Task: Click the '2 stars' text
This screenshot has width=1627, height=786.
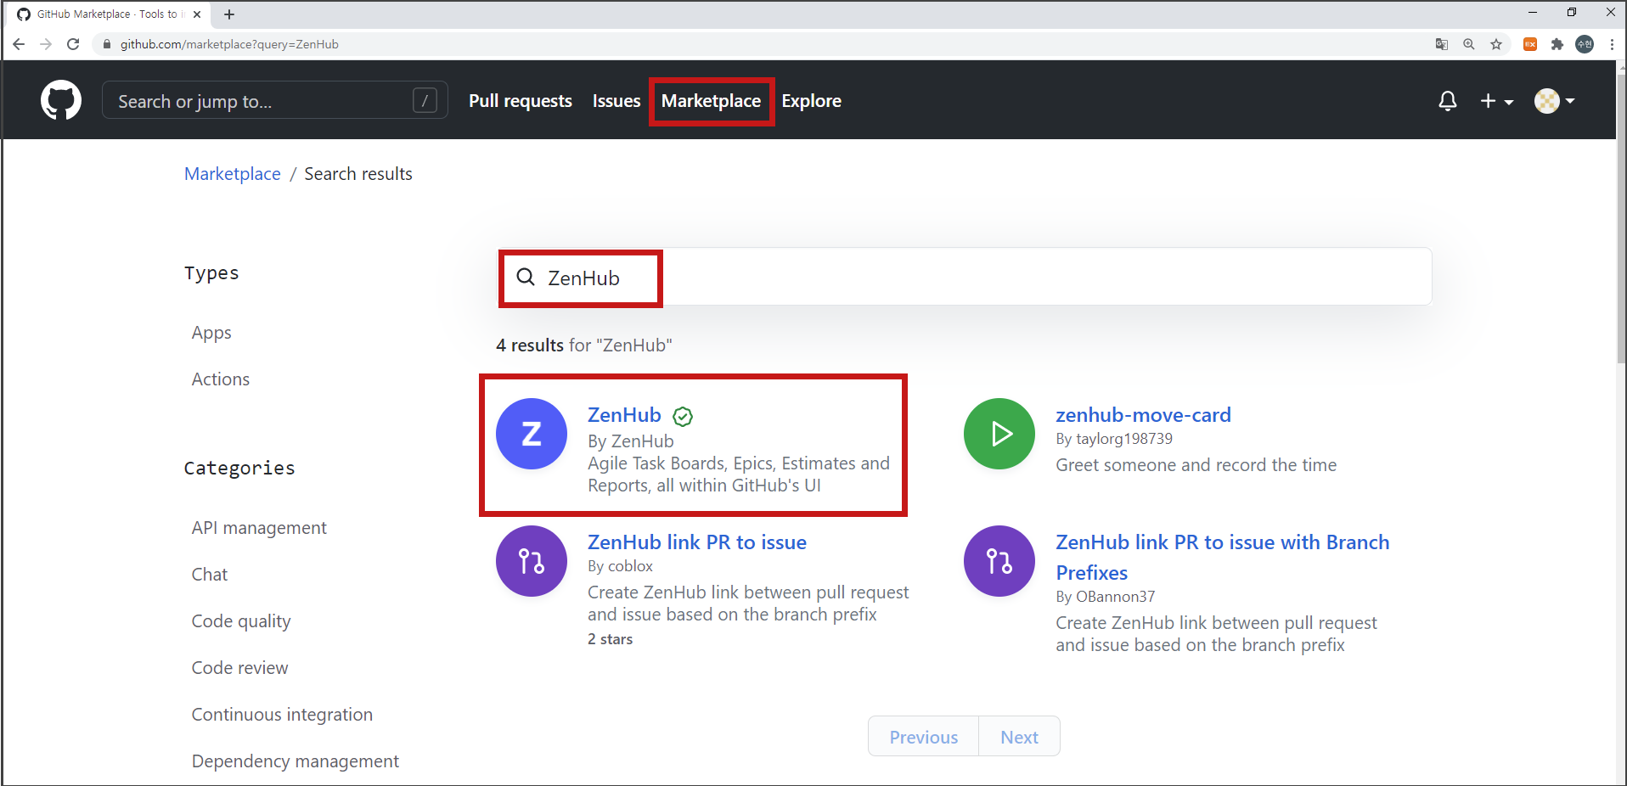Action: tap(611, 639)
